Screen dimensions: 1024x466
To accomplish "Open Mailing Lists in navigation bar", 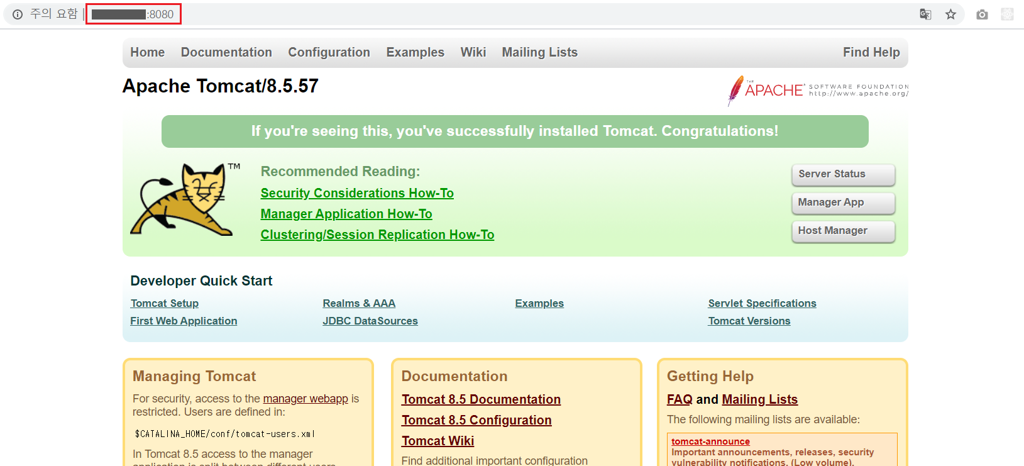I will pyautogui.click(x=539, y=52).
